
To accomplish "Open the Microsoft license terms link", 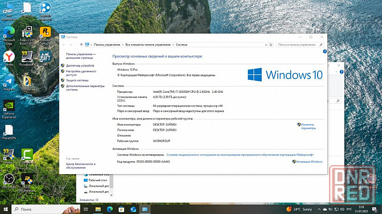I will pyautogui.click(x=239, y=155).
